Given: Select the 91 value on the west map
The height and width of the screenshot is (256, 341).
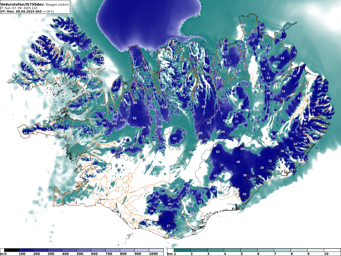Looking at the screenshot, I should [x=77, y=101].
